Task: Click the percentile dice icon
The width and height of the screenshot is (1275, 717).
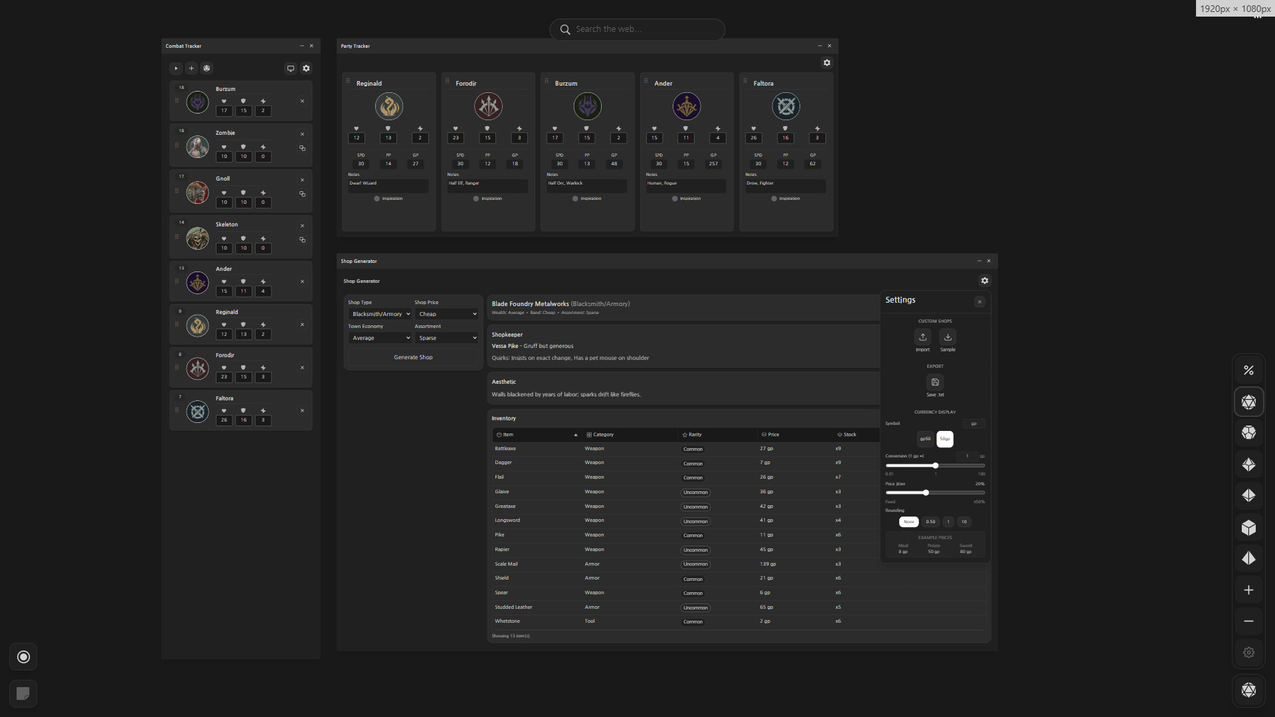Action: (x=1248, y=370)
